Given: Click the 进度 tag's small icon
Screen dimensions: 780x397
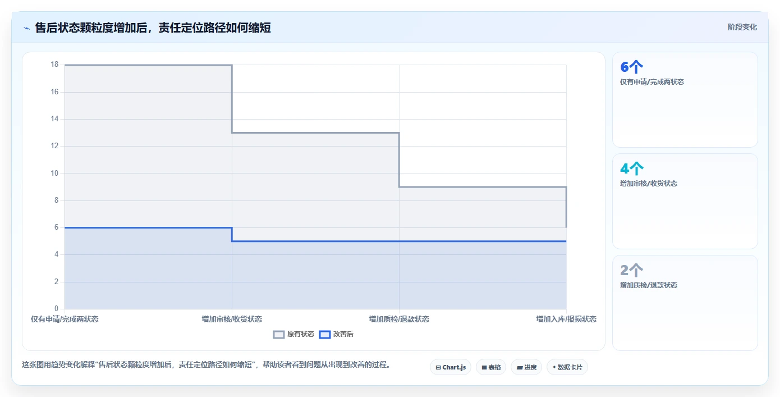Looking at the screenshot, I should tap(520, 368).
